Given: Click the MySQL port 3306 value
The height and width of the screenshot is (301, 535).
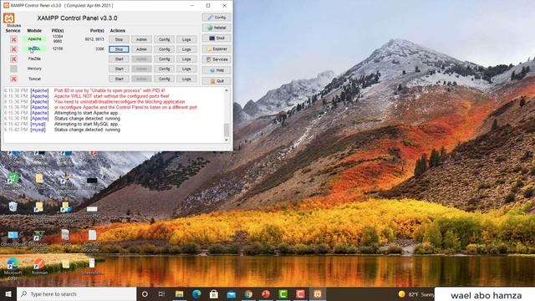Looking at the screenshot, I should (x=99, y=49).
